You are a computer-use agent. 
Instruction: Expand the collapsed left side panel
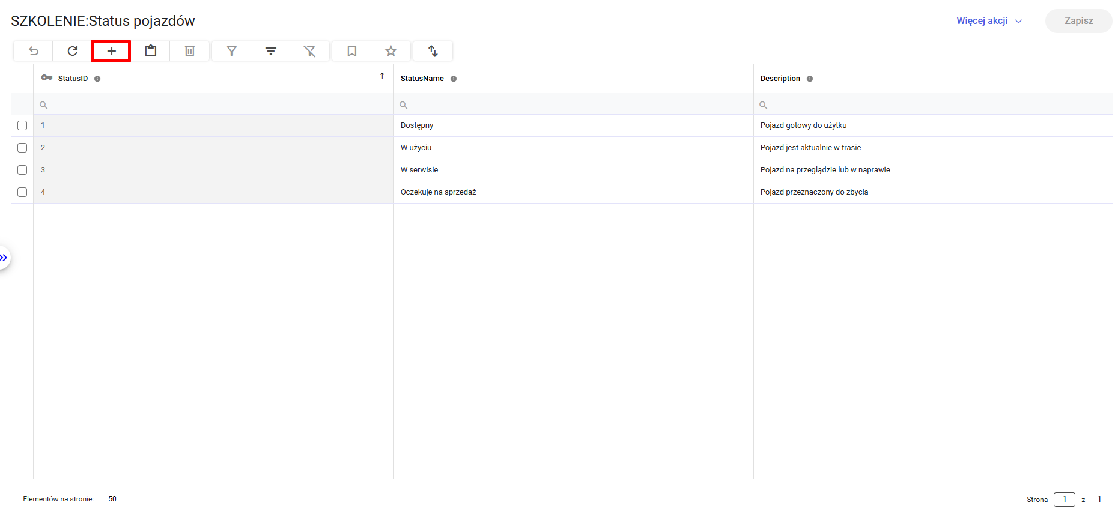[4, 258]
